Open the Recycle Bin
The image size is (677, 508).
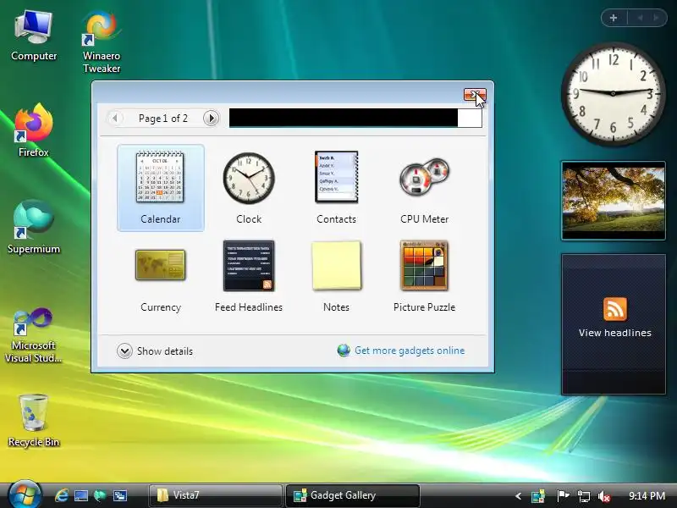(x=34, y=420)
